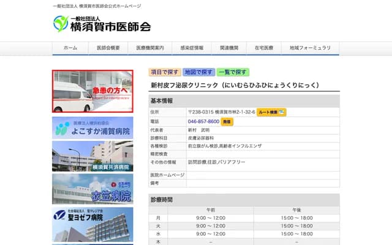
Task: Open the 衣笠病院 banner
Action: click(92, 189)
